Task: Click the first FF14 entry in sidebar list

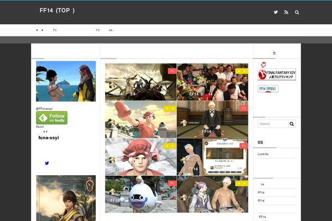Action: click(x=261, y=192)
